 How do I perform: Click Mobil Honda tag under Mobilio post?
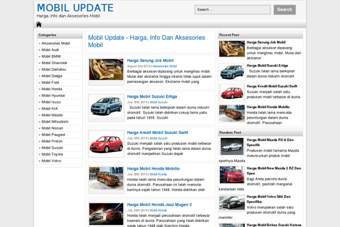(x=158, y=174)
